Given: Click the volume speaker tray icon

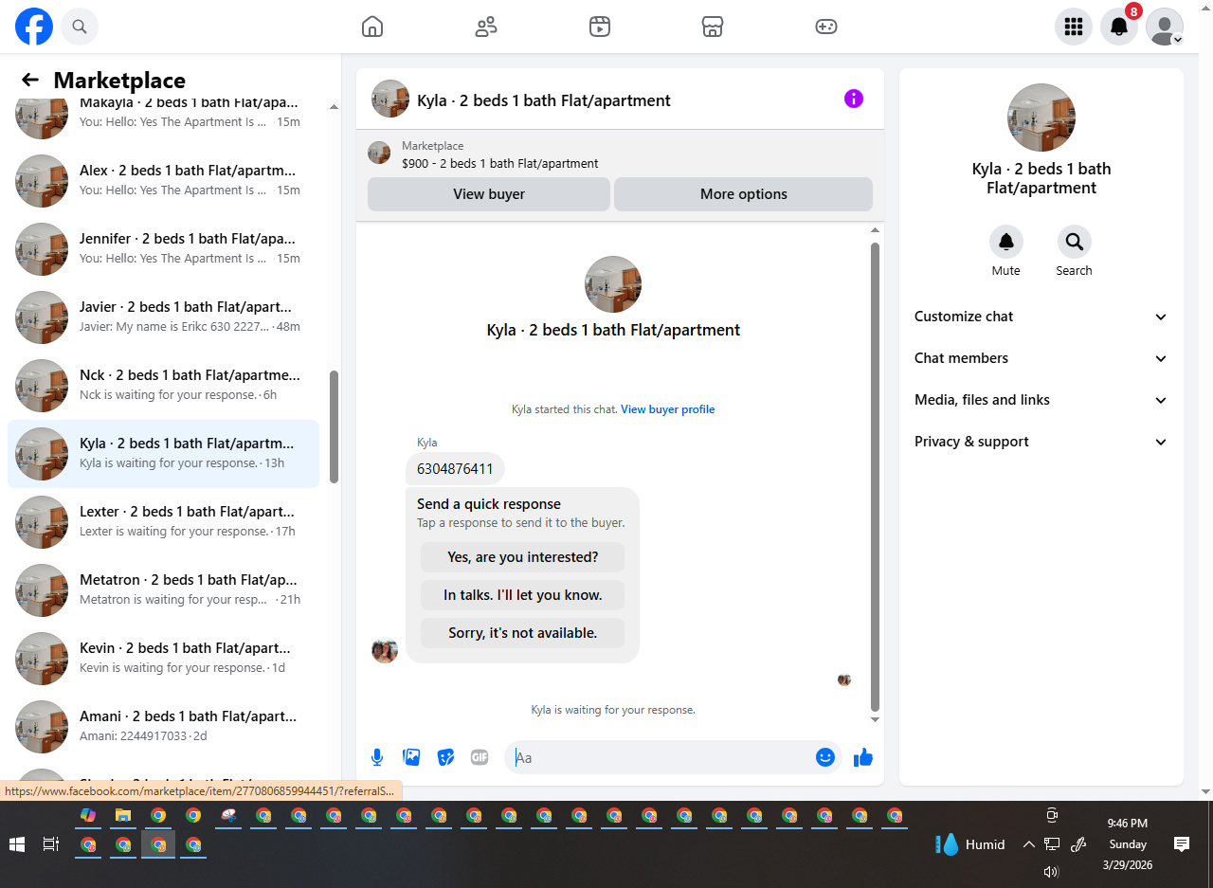Looking at the screenshot, I should [1051, 872].
